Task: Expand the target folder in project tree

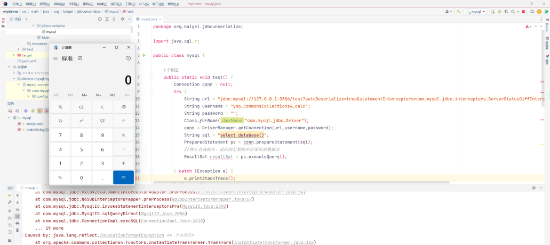Action: (14, 55)
